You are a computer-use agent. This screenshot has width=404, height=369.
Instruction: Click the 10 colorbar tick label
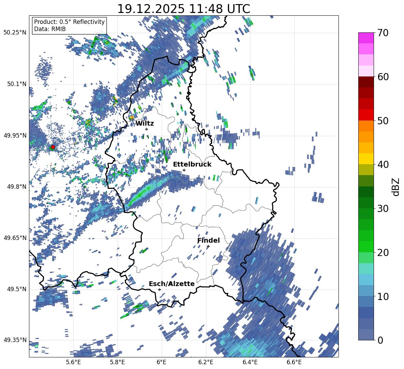[383, 296]
